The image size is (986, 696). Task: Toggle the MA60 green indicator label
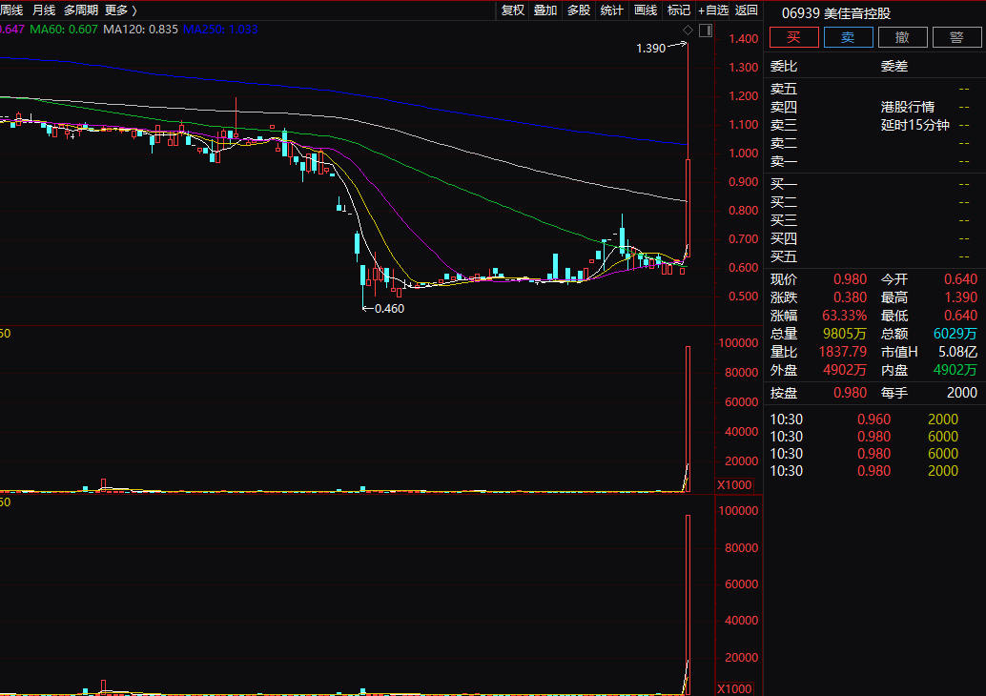[64, 30]
